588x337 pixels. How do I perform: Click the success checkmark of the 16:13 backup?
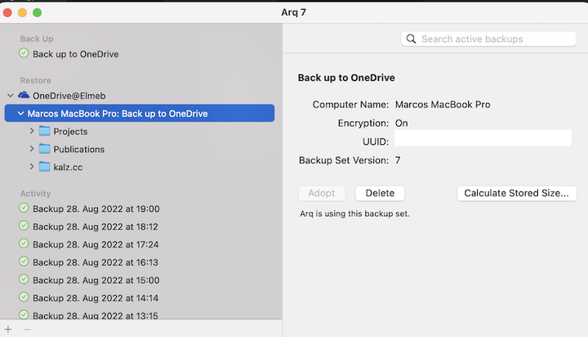(24, 262)
